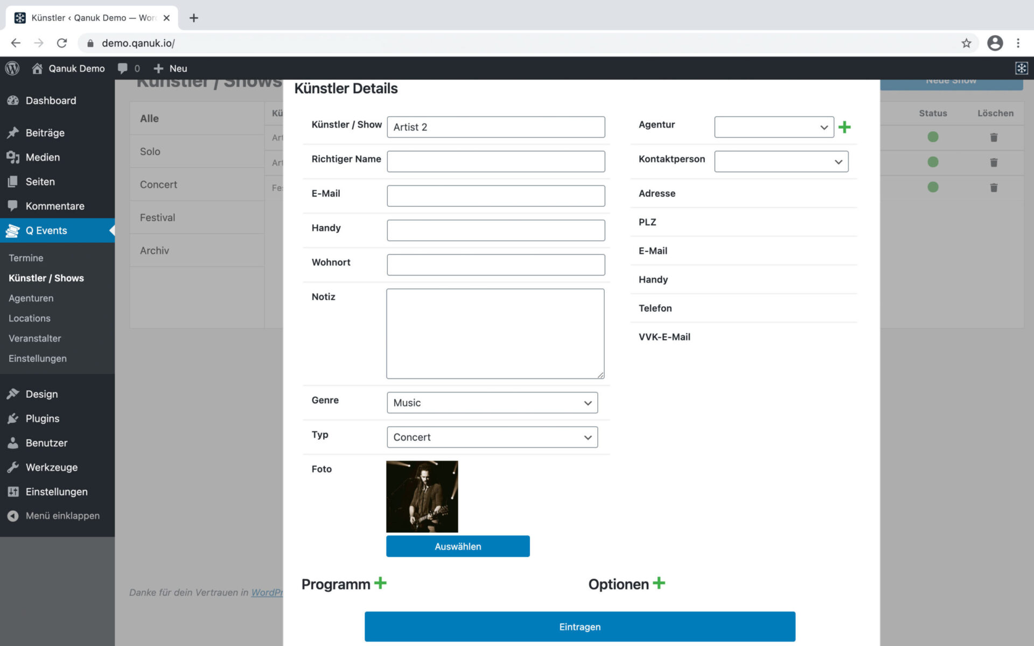
Task: Toggle the green status dot in third row
Action: 933,187
